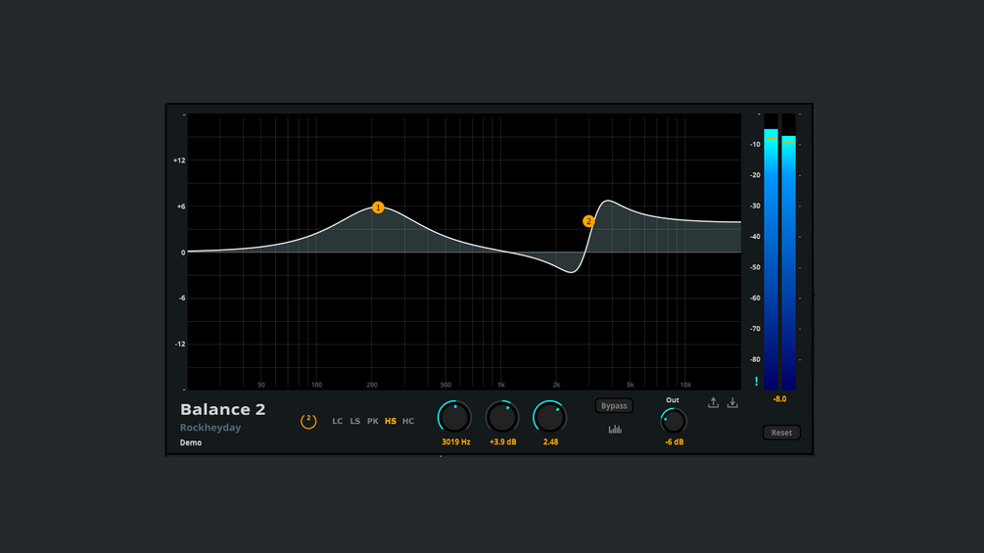Click the right channel level meter
Viewport: 984px width, 553px height.
[789, 253]
